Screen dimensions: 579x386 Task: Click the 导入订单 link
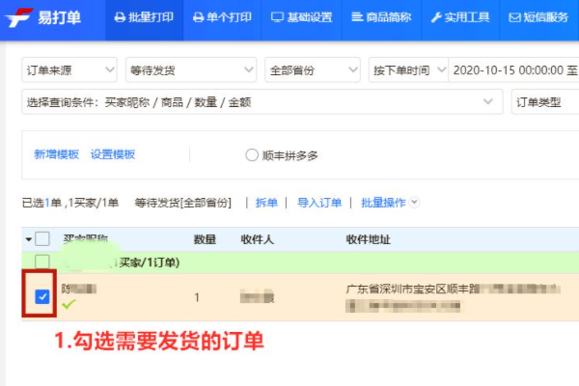click(x=319, y=203)
